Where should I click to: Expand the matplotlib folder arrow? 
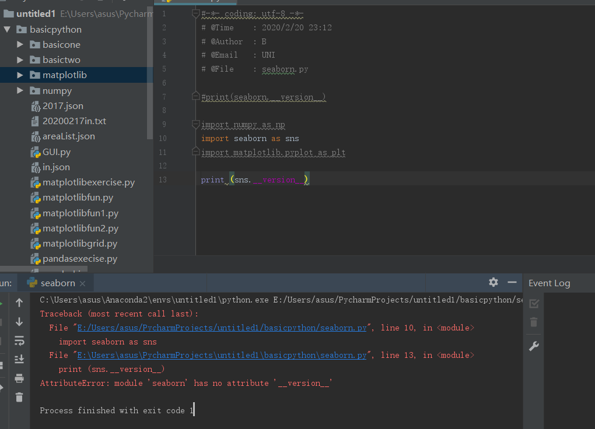(20, 75)
